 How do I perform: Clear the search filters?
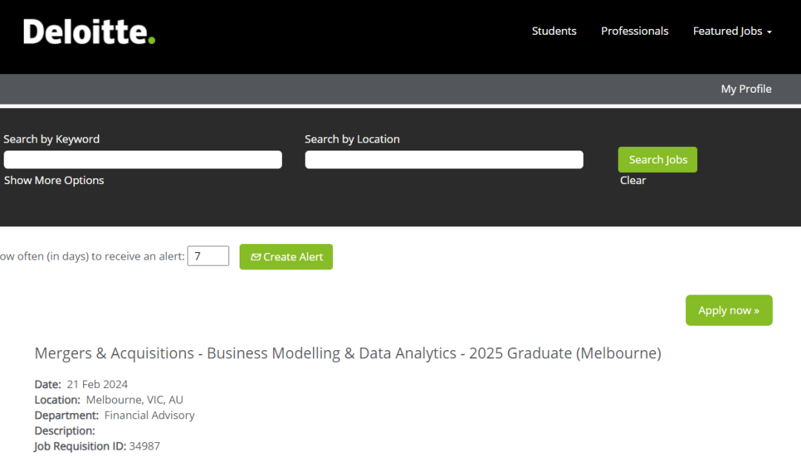coord(633,180)
